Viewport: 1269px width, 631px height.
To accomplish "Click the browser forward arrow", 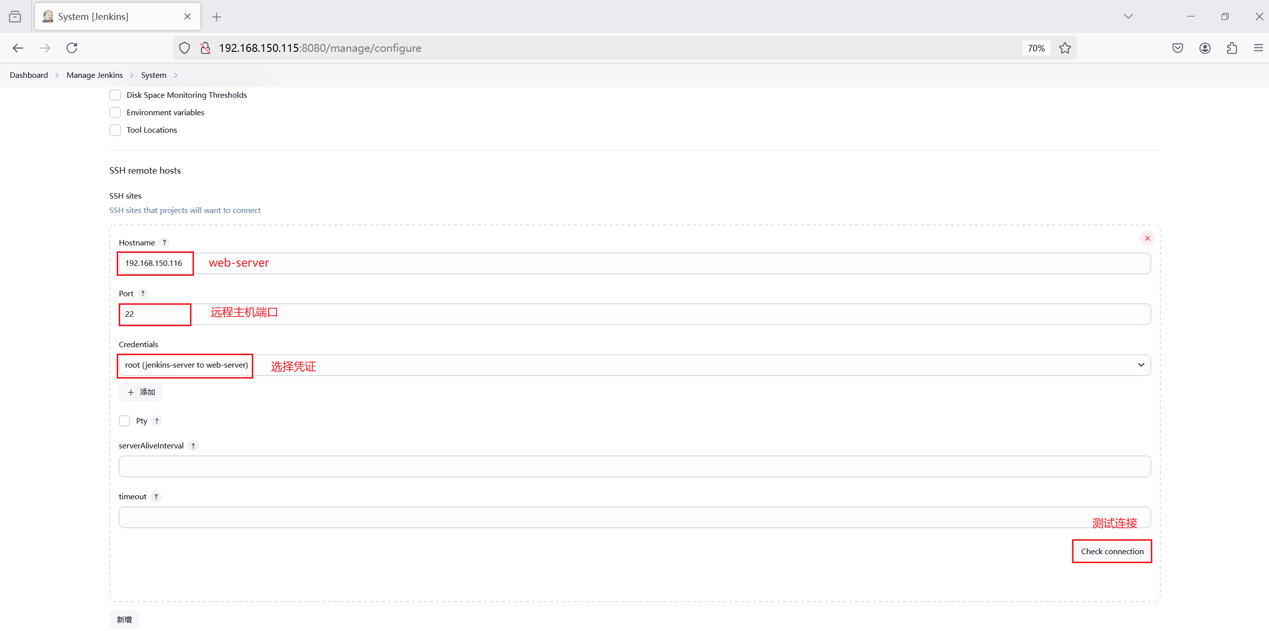I will click(x=45, y=48).
